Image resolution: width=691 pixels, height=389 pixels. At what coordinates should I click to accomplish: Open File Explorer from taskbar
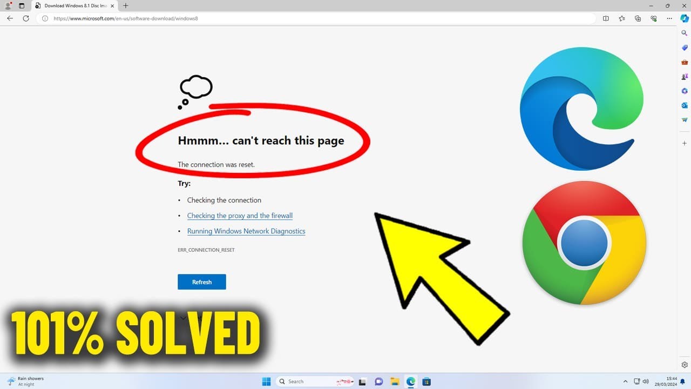(x=395, y=381)
